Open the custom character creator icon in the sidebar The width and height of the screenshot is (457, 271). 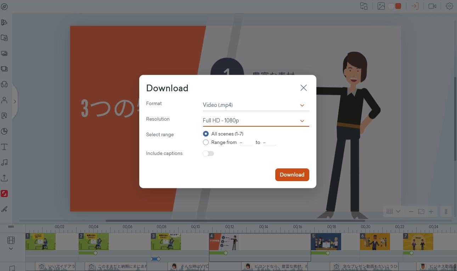4,116
